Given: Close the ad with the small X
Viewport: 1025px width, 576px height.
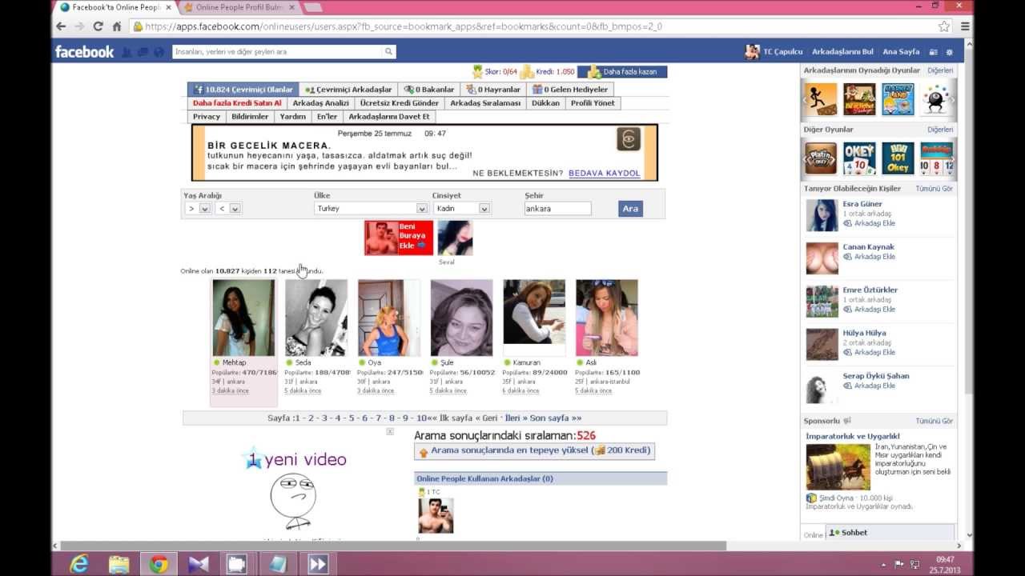Looking at the screenshot, I should coord(390,431).
